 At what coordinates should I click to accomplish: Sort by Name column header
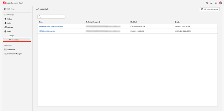[x=42, y=22]
